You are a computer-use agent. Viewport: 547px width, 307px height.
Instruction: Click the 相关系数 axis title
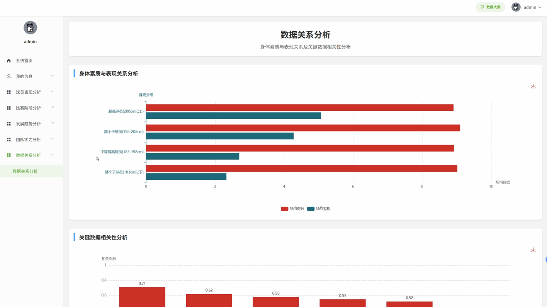[109, 259]
